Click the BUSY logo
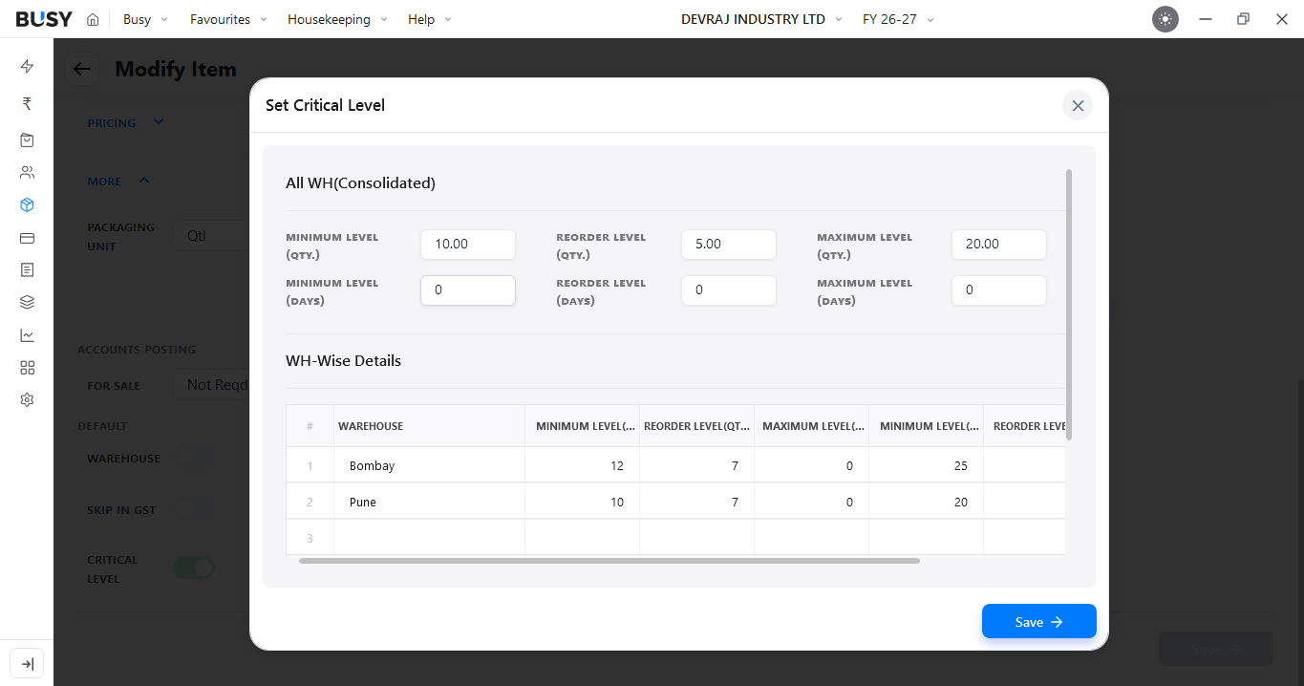 click(44, 19)
